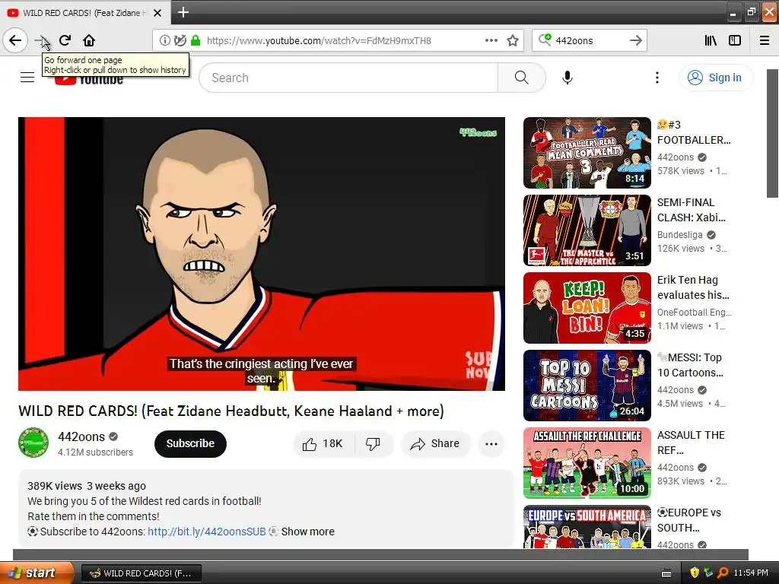Click the tracking protection shield icon

tap(180, 40)
